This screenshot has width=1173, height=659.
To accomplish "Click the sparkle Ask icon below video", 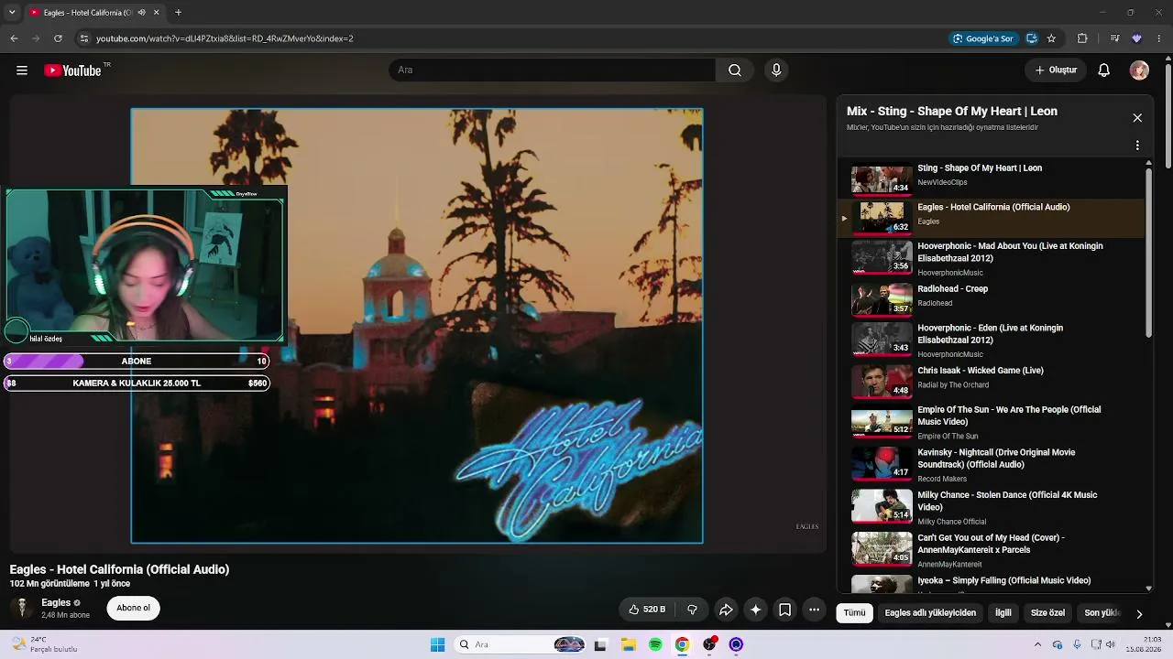I will point(755,610).
